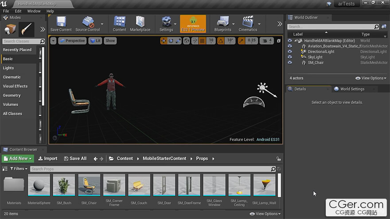Expand the Filters dropdown in Content Browser
Viewport: 390px width, 219px height.
pos(19,169)
